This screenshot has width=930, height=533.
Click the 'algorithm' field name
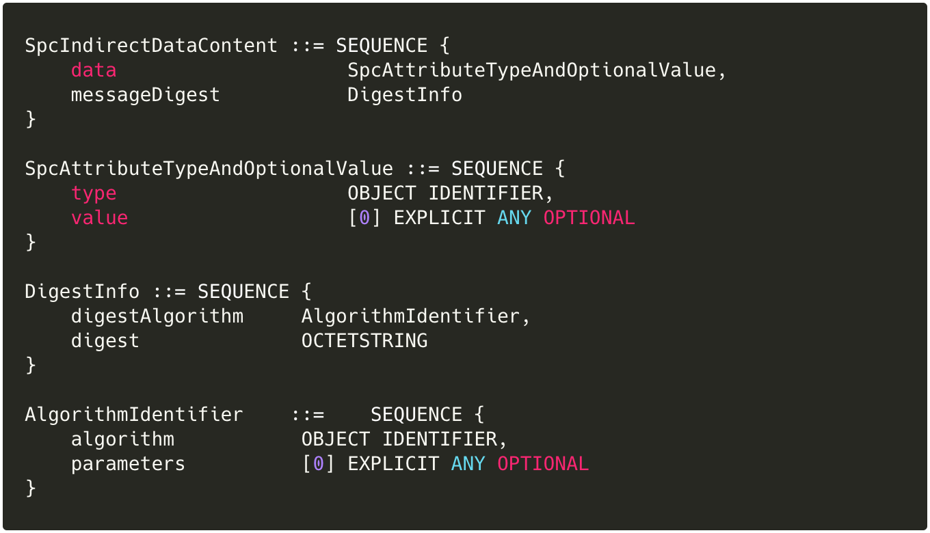coord(122,439)
